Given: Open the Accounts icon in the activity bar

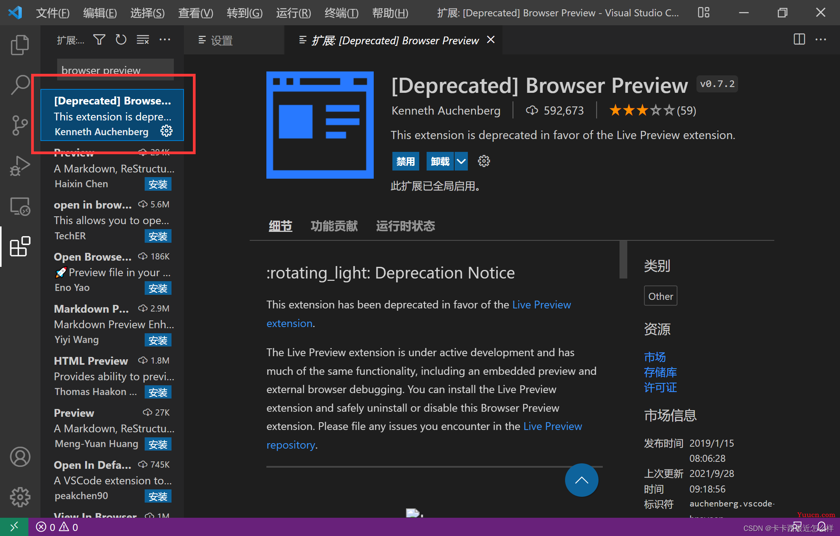Looking at the screenshot, I should click(20, 457).
